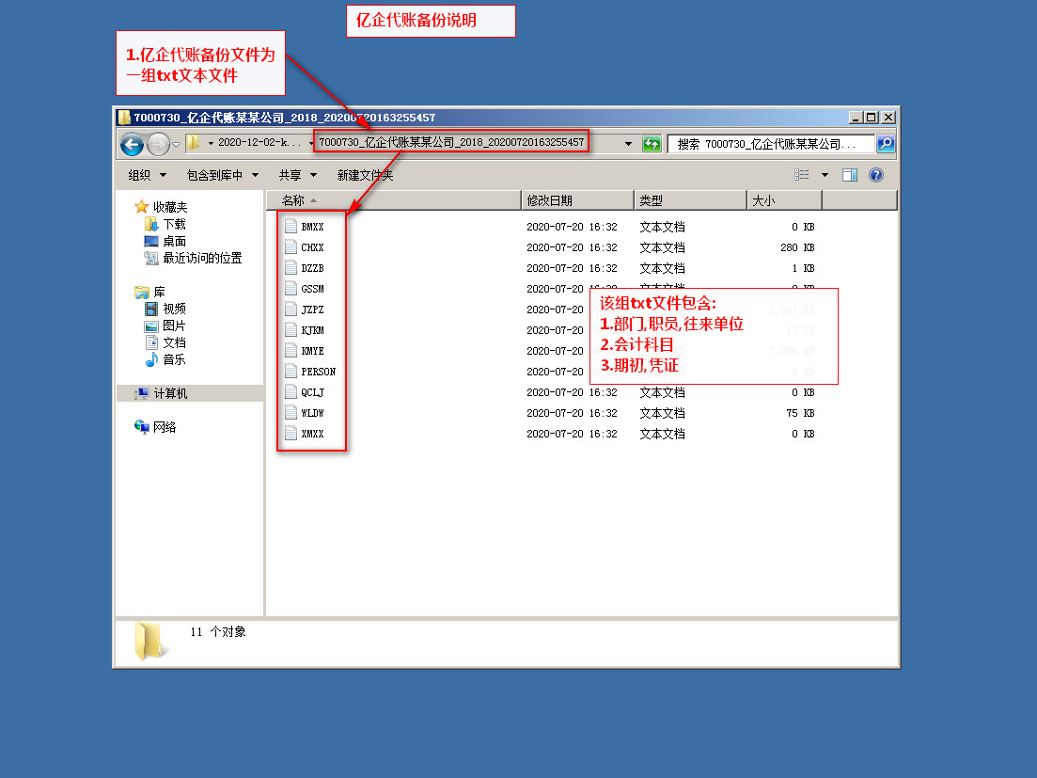This screenshot has width=1037, height=778.
Task: Click the 1 KB size of DZZB
Action: pos(803,268)
